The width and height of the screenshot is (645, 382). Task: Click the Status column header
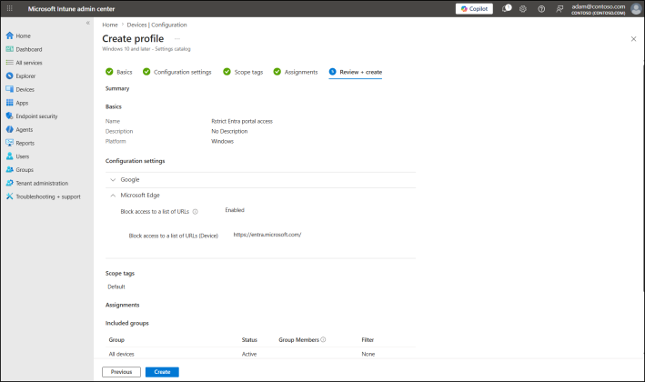[x=249, y=339]
